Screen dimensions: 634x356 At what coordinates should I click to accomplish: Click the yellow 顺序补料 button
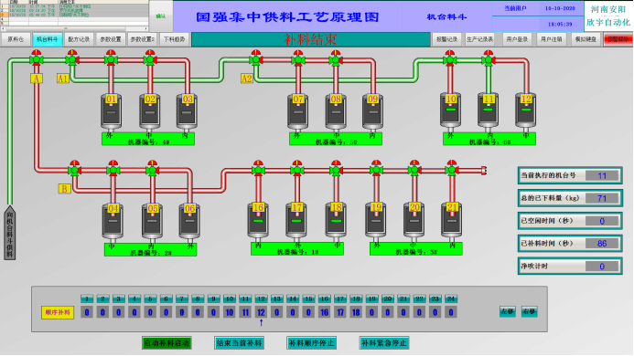click(x=58, y=312)
